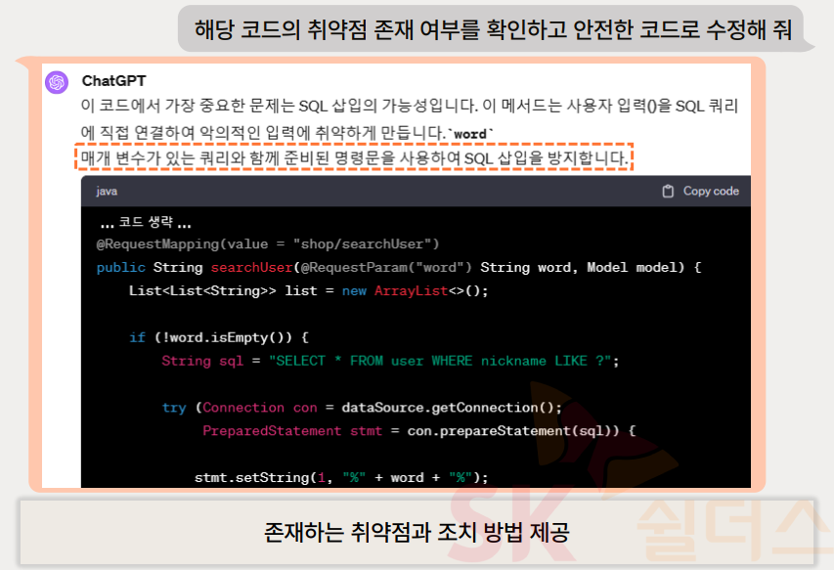Click the inline `word` code text
Screen dimensions: 834x570
472,133
